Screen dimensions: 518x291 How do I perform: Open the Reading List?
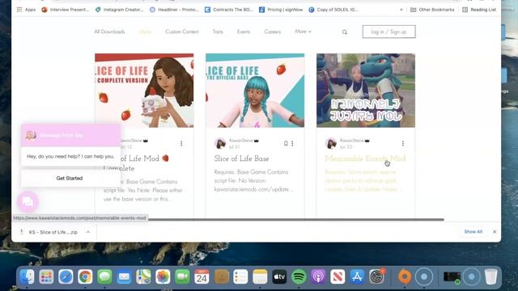[479, 10]
